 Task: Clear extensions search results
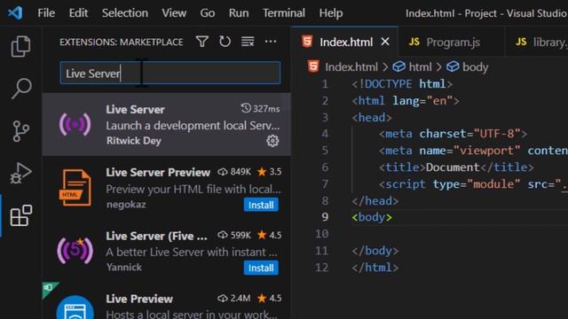coord(248,42)
